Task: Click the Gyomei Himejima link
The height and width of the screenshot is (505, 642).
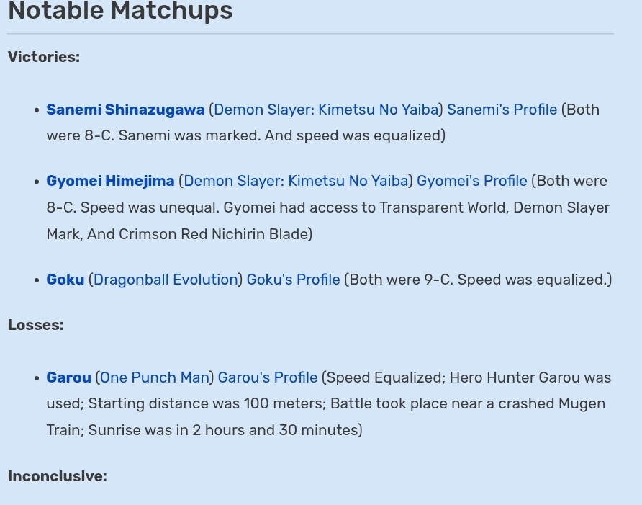Action: tap(110, 181)
